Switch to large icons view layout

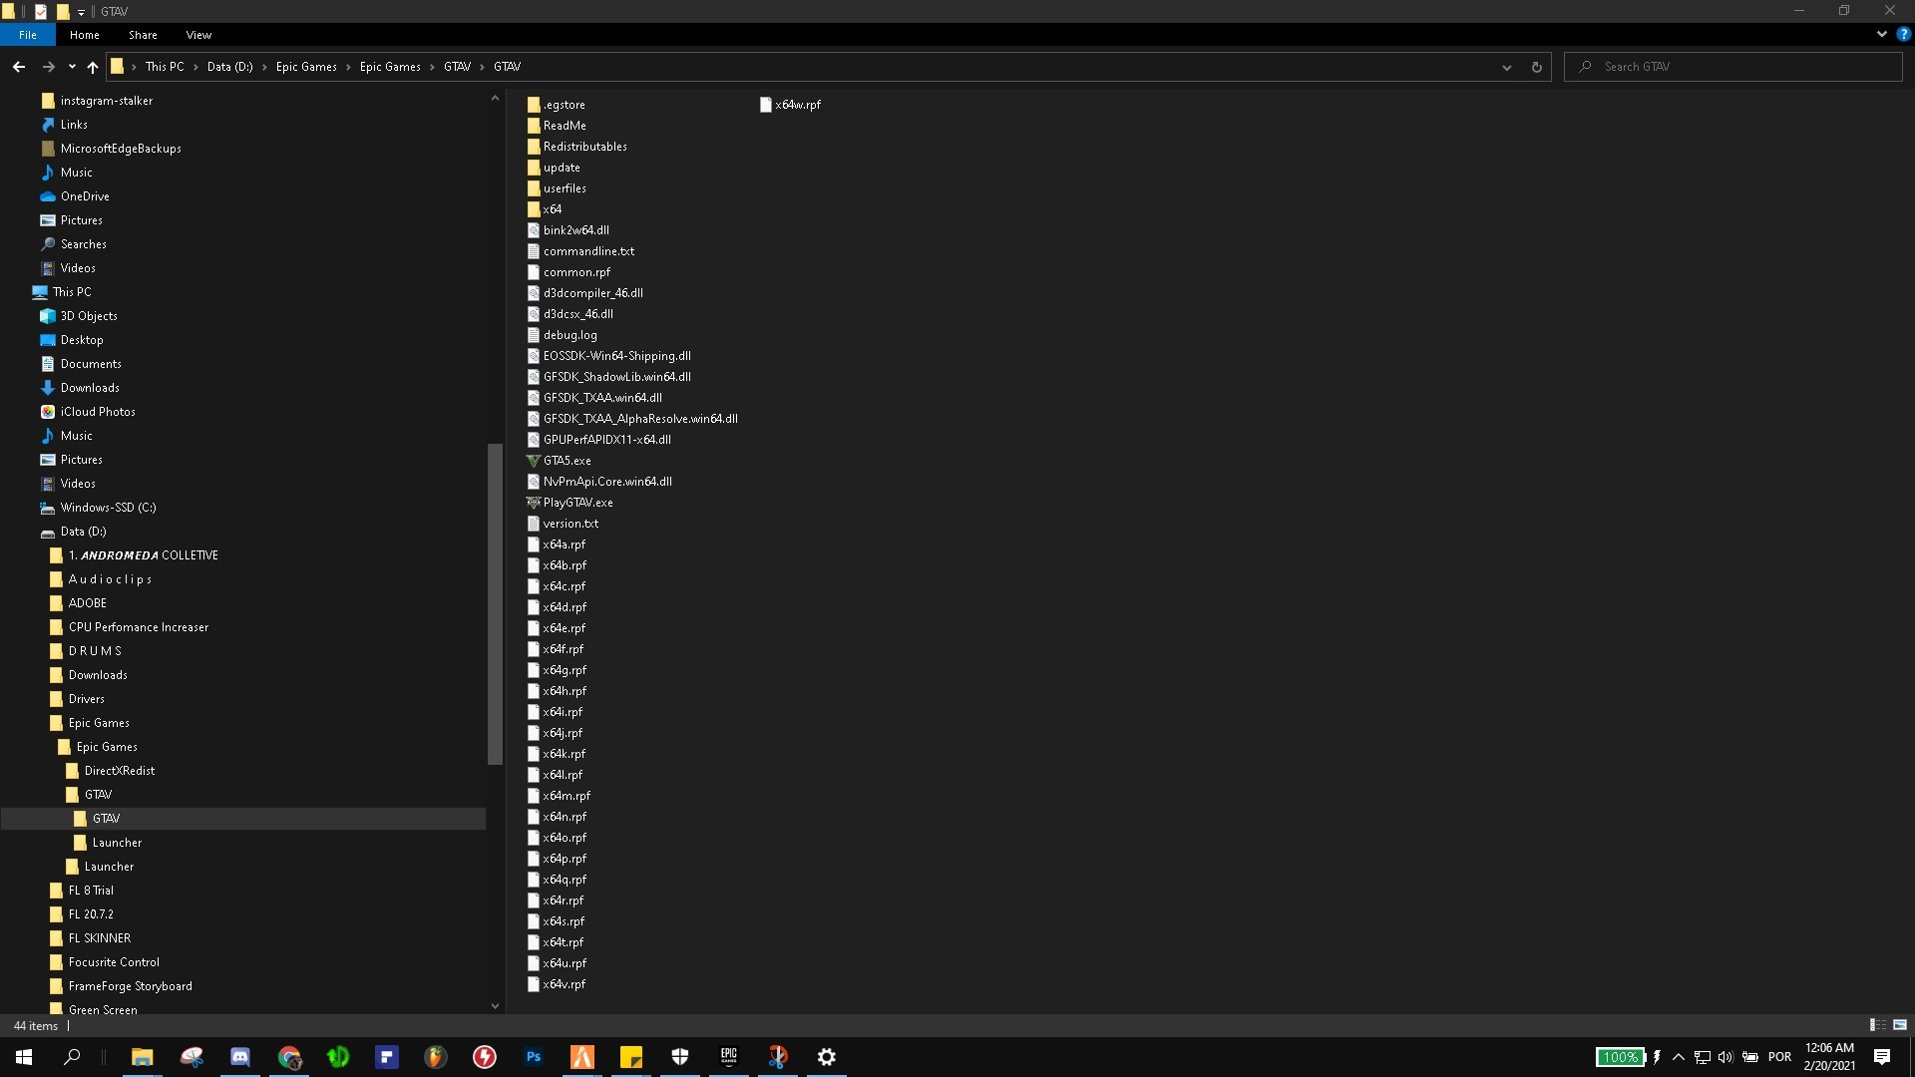tap(1900, 1025)
